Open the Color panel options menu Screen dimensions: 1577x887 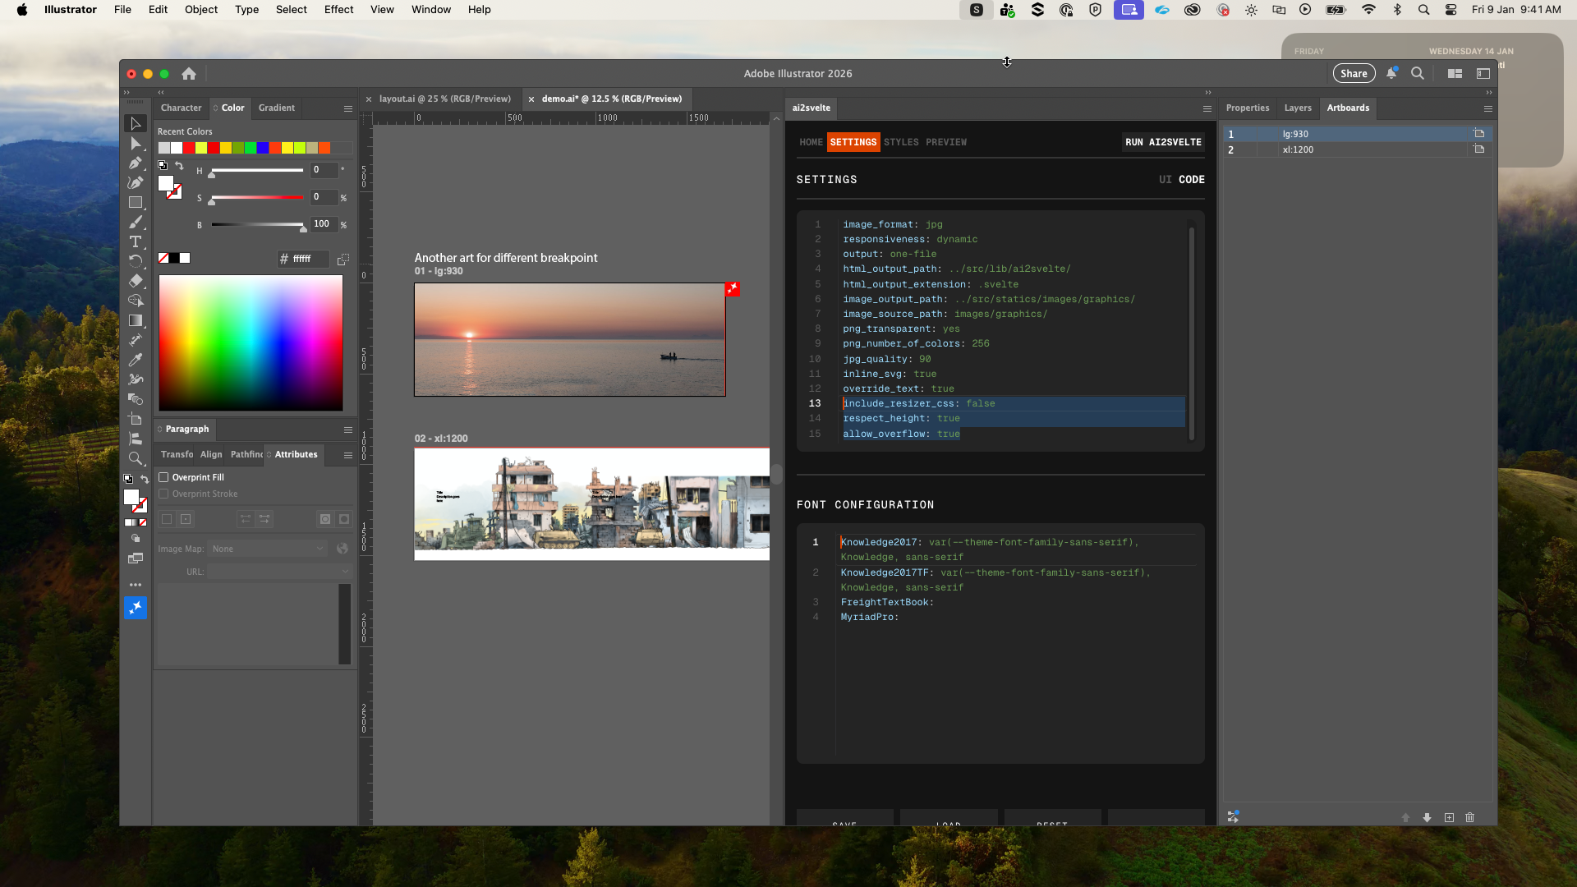[x=348, y=108]
